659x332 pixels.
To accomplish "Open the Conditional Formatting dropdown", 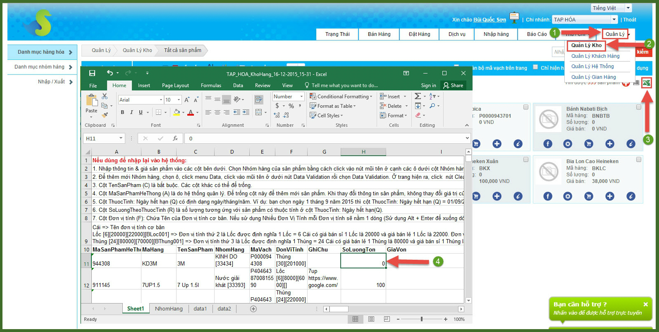I will pyautogui.click(x=341, y=96).
